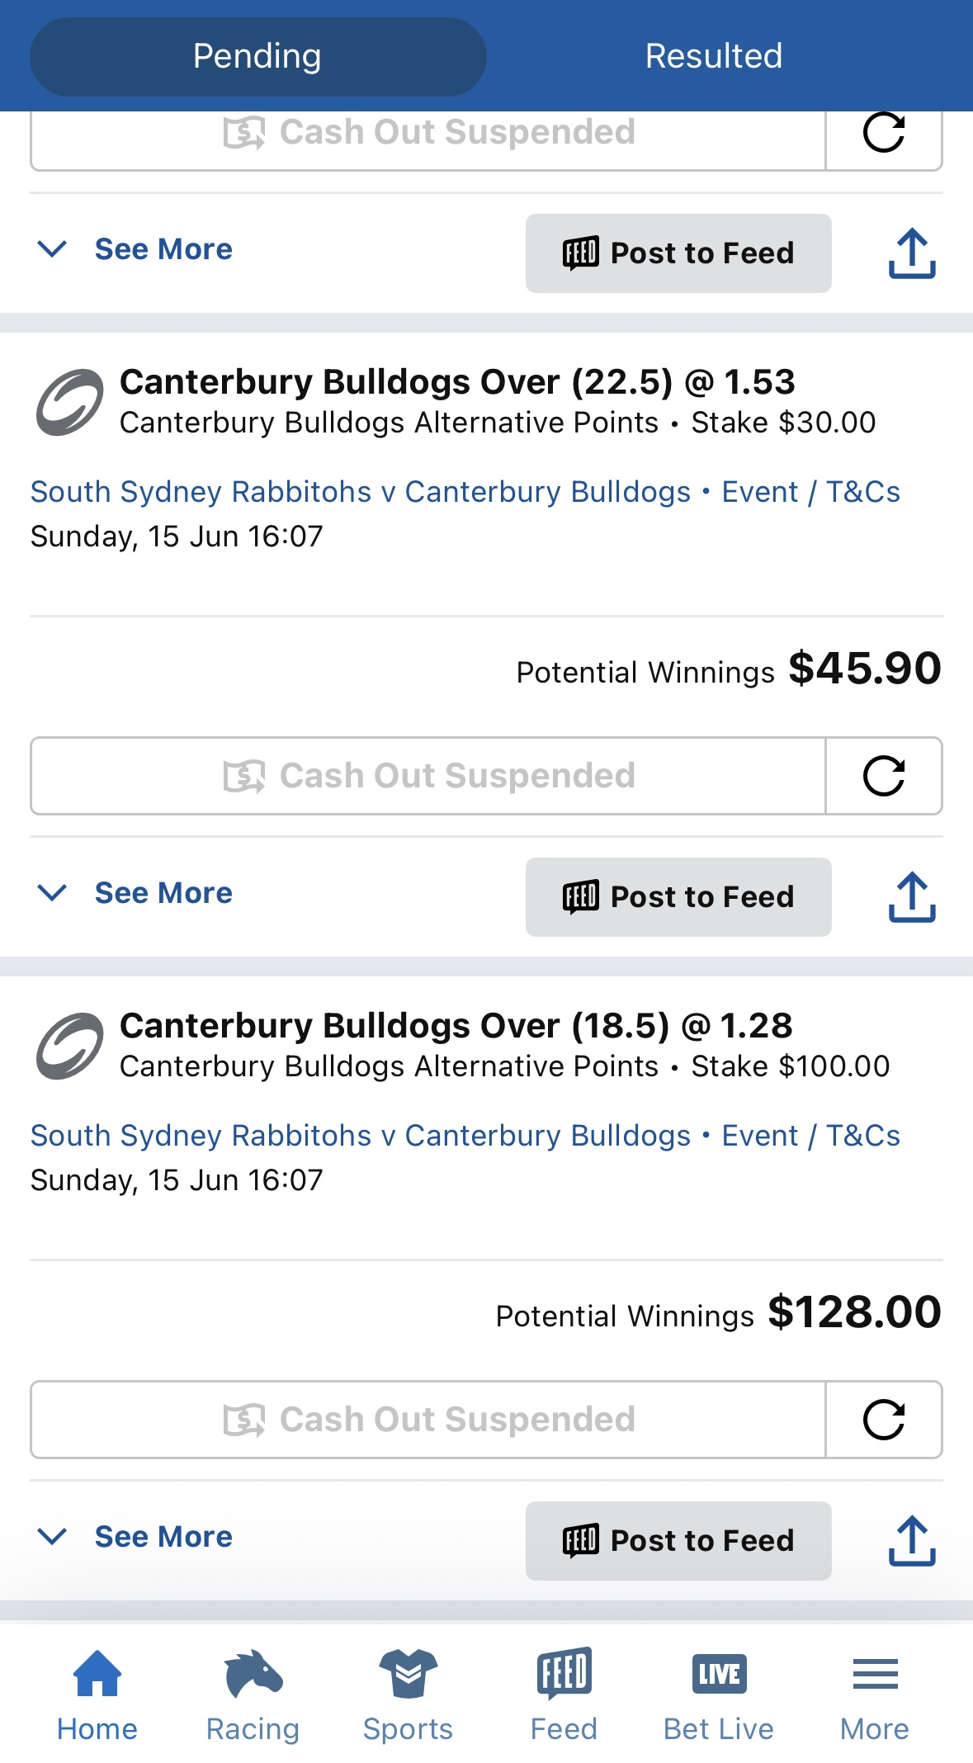
Task: Select the Pending tab
Action: pos(257,56)
